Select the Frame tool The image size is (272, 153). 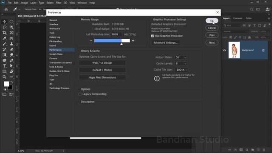pos(11,33)
